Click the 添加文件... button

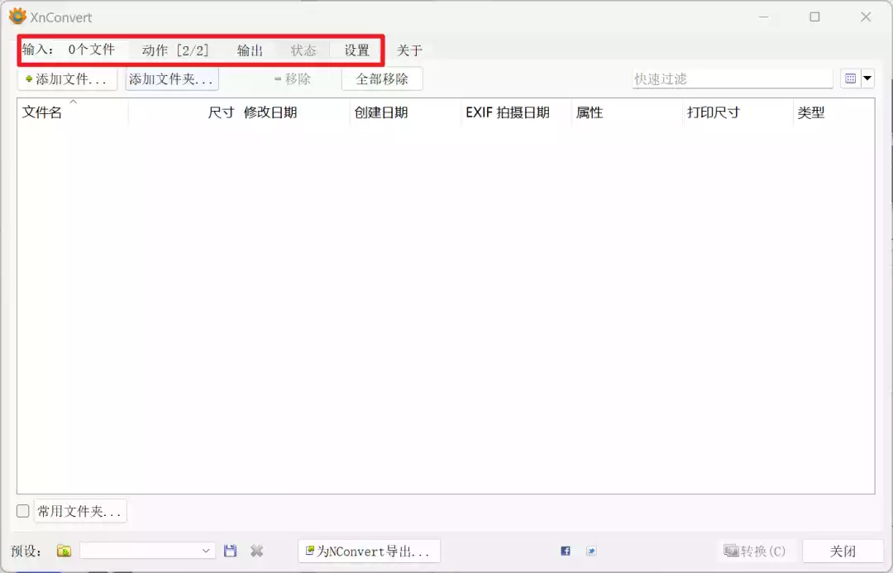tap(67, 79)
